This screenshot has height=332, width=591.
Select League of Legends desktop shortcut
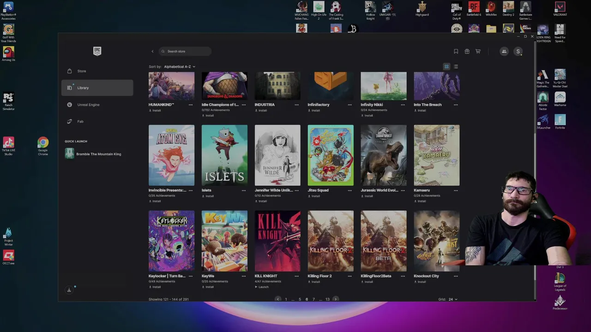tap(560, 282)
